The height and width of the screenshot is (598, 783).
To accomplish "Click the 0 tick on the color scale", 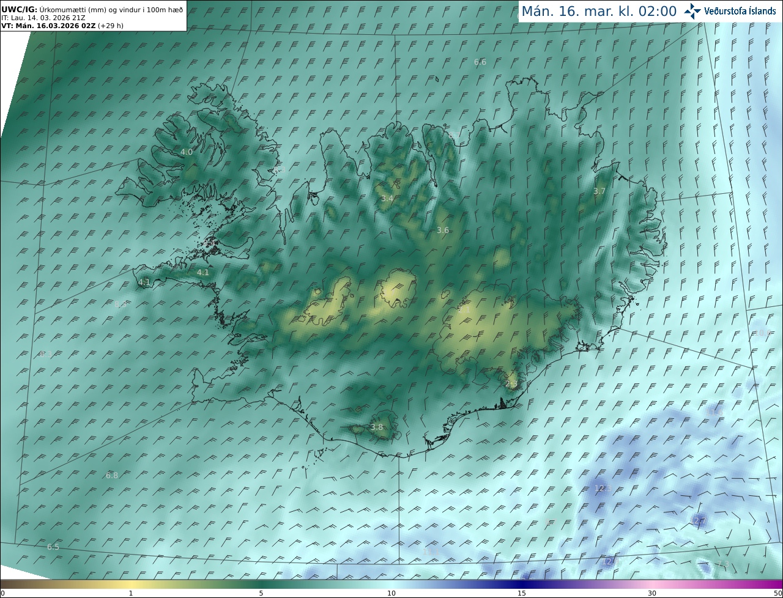I will pos(2,593).
